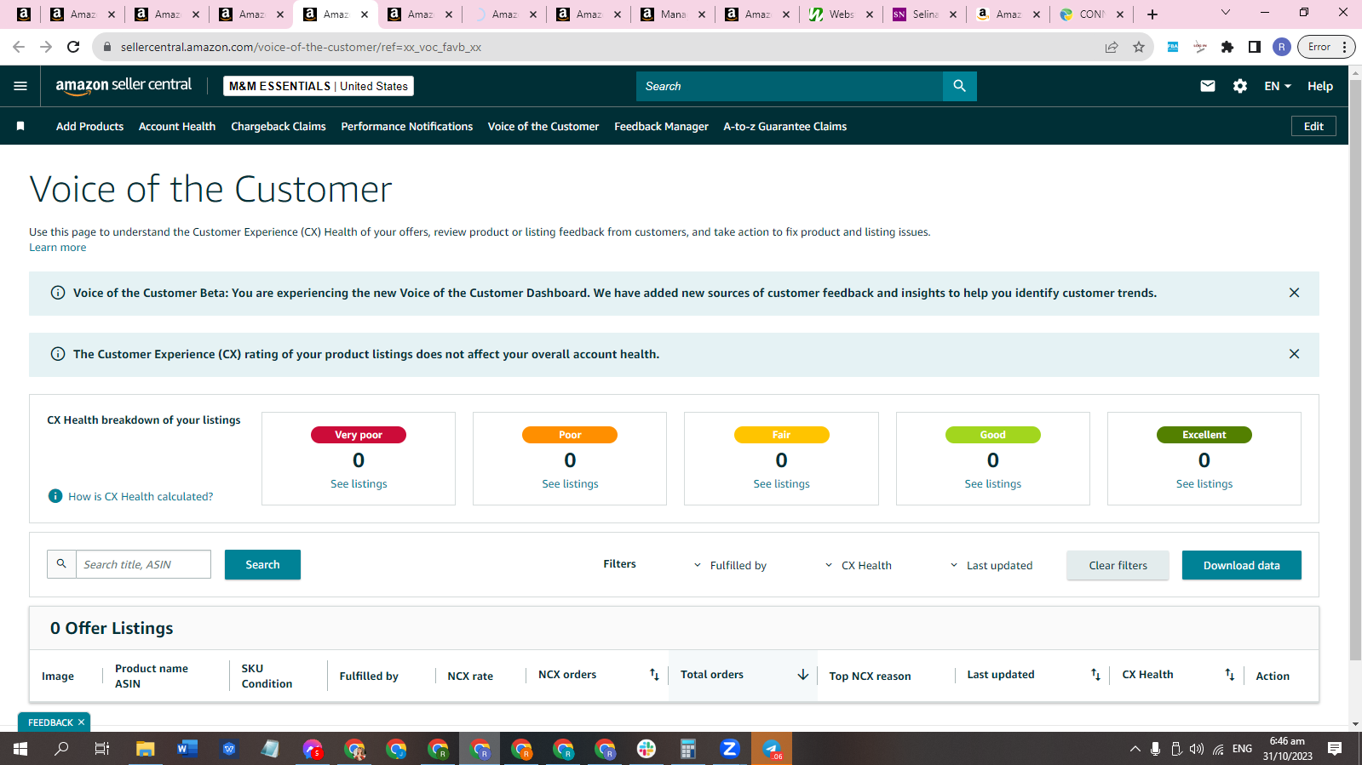The width and height of the screenshot is (1362, 765).
Task: Expand the CX Health filter dropdown
Action: pyautogui.click(x=859, y=565)
